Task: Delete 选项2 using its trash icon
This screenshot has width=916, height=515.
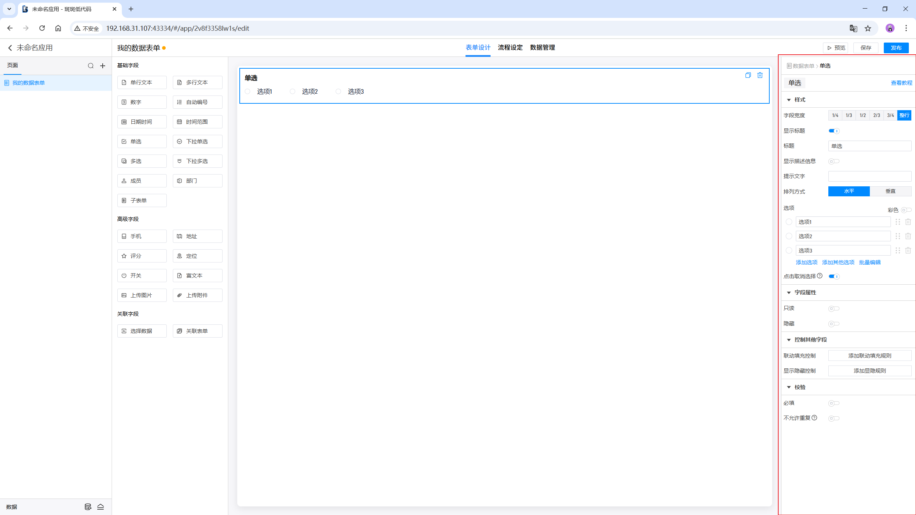Action: tap(908, 236)
